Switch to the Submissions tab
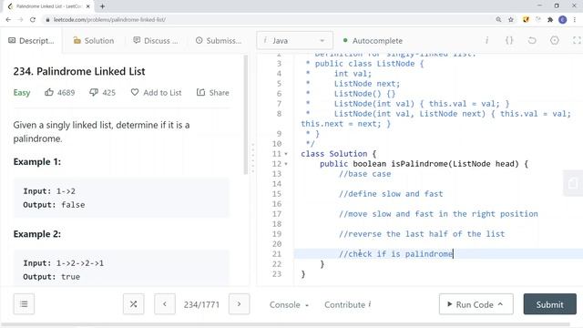The height and width of the screenshot is (328, 583). pos(219,40)
